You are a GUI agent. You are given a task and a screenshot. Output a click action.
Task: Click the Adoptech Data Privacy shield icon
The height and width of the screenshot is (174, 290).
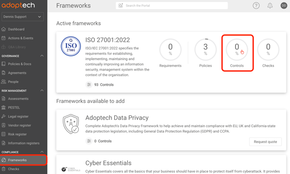pos(71,124)
